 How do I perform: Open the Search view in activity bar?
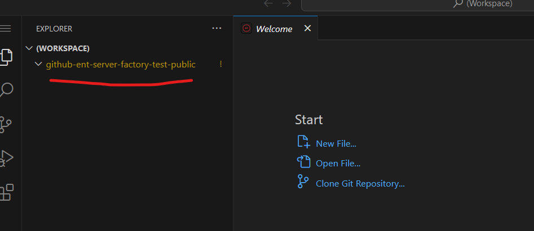[6, 90]
